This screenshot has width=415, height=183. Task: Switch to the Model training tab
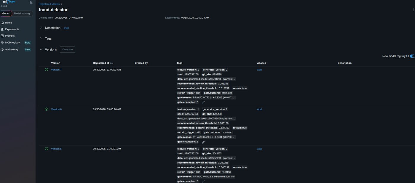pyautogui.click(x=22, y=13)
